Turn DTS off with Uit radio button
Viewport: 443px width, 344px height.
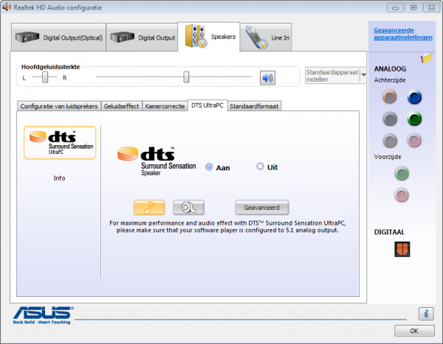260,166
